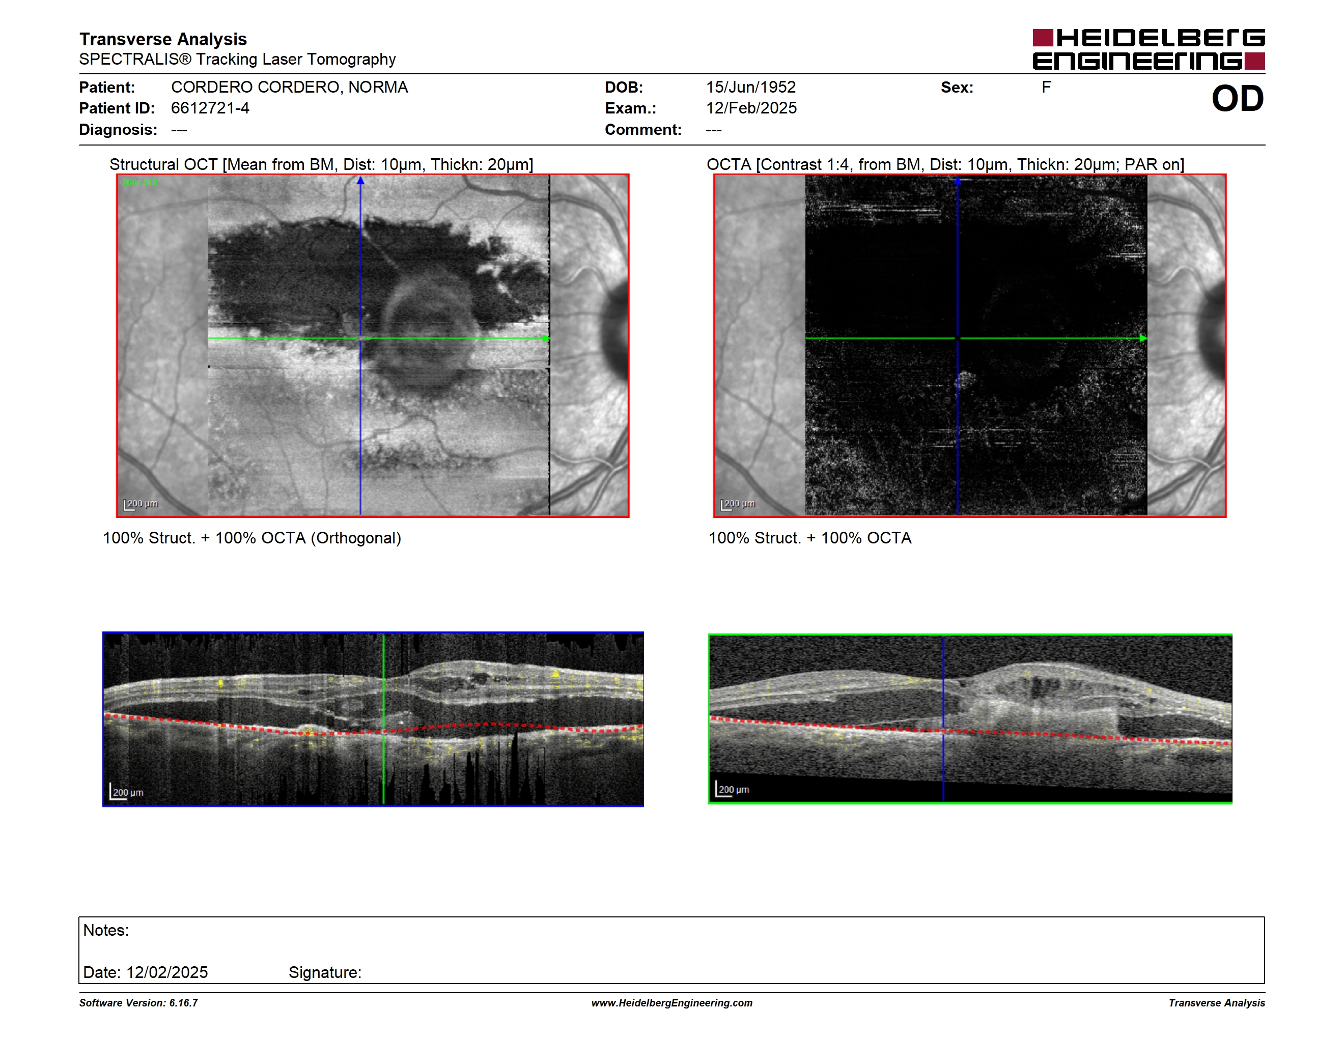Click patient name 'CORDERO CORDERO, NORMA'
Image resolution: width=1344 pixels, height=1038 pixels.
[x=289, y=88]
